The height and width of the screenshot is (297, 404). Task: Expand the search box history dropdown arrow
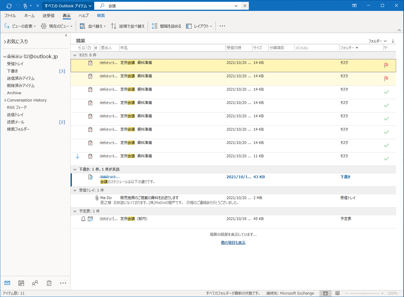(236, 6)
